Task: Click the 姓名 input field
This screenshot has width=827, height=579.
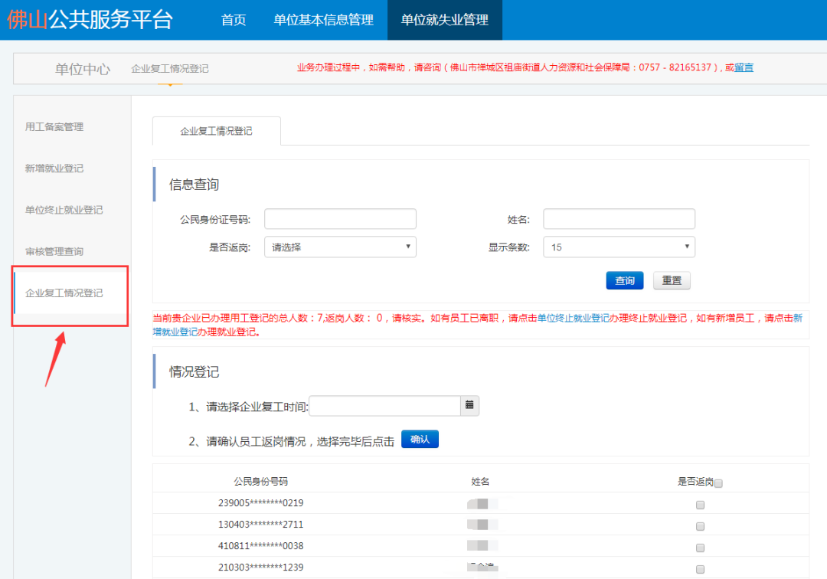Action: point(619,219)
